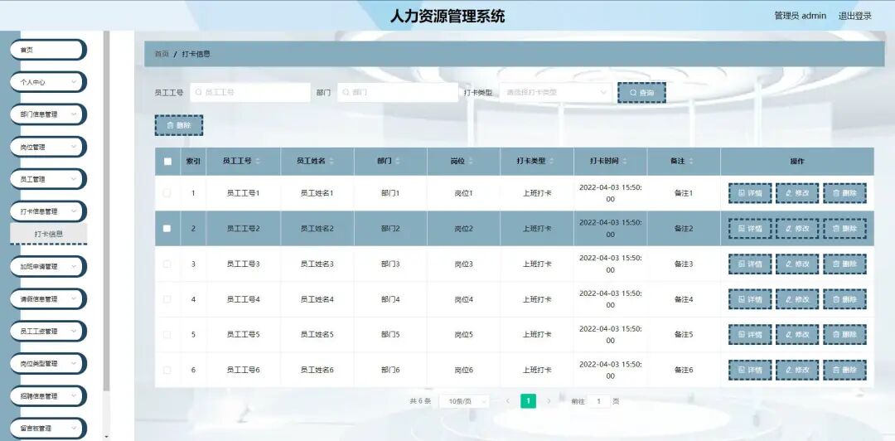Click 删除 for row 员工工号3
The image size is (895, 441).
tap(844, 264)
